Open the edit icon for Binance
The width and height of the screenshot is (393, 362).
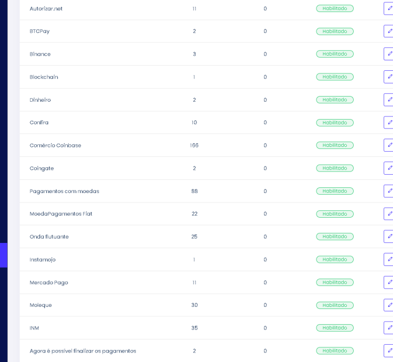click(x=389, y=54)
